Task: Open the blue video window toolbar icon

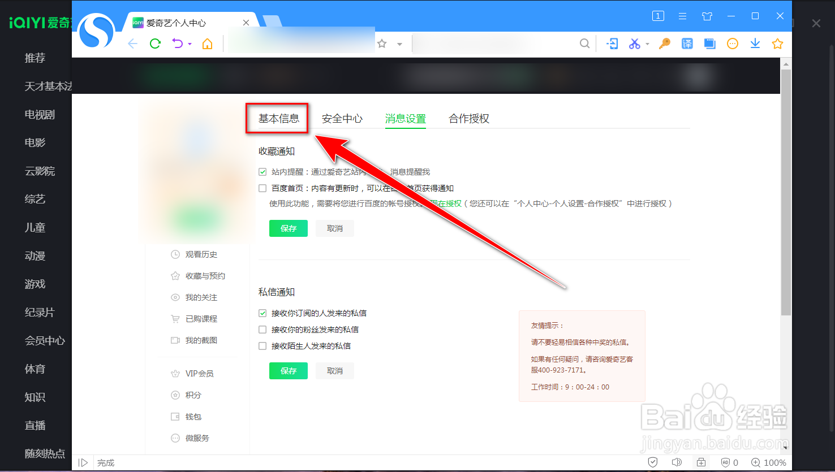Action: pos(710,44)
